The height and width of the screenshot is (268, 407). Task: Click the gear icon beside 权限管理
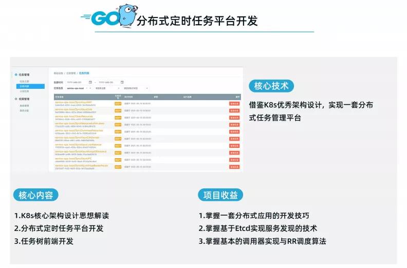16,99
